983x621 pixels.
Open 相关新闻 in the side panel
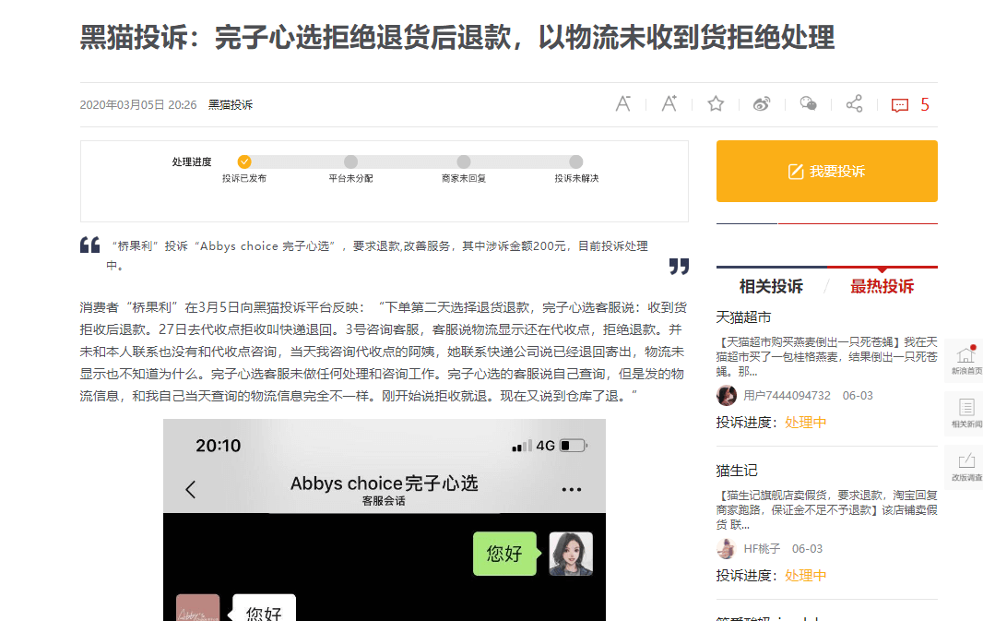(x=965, y=412)
